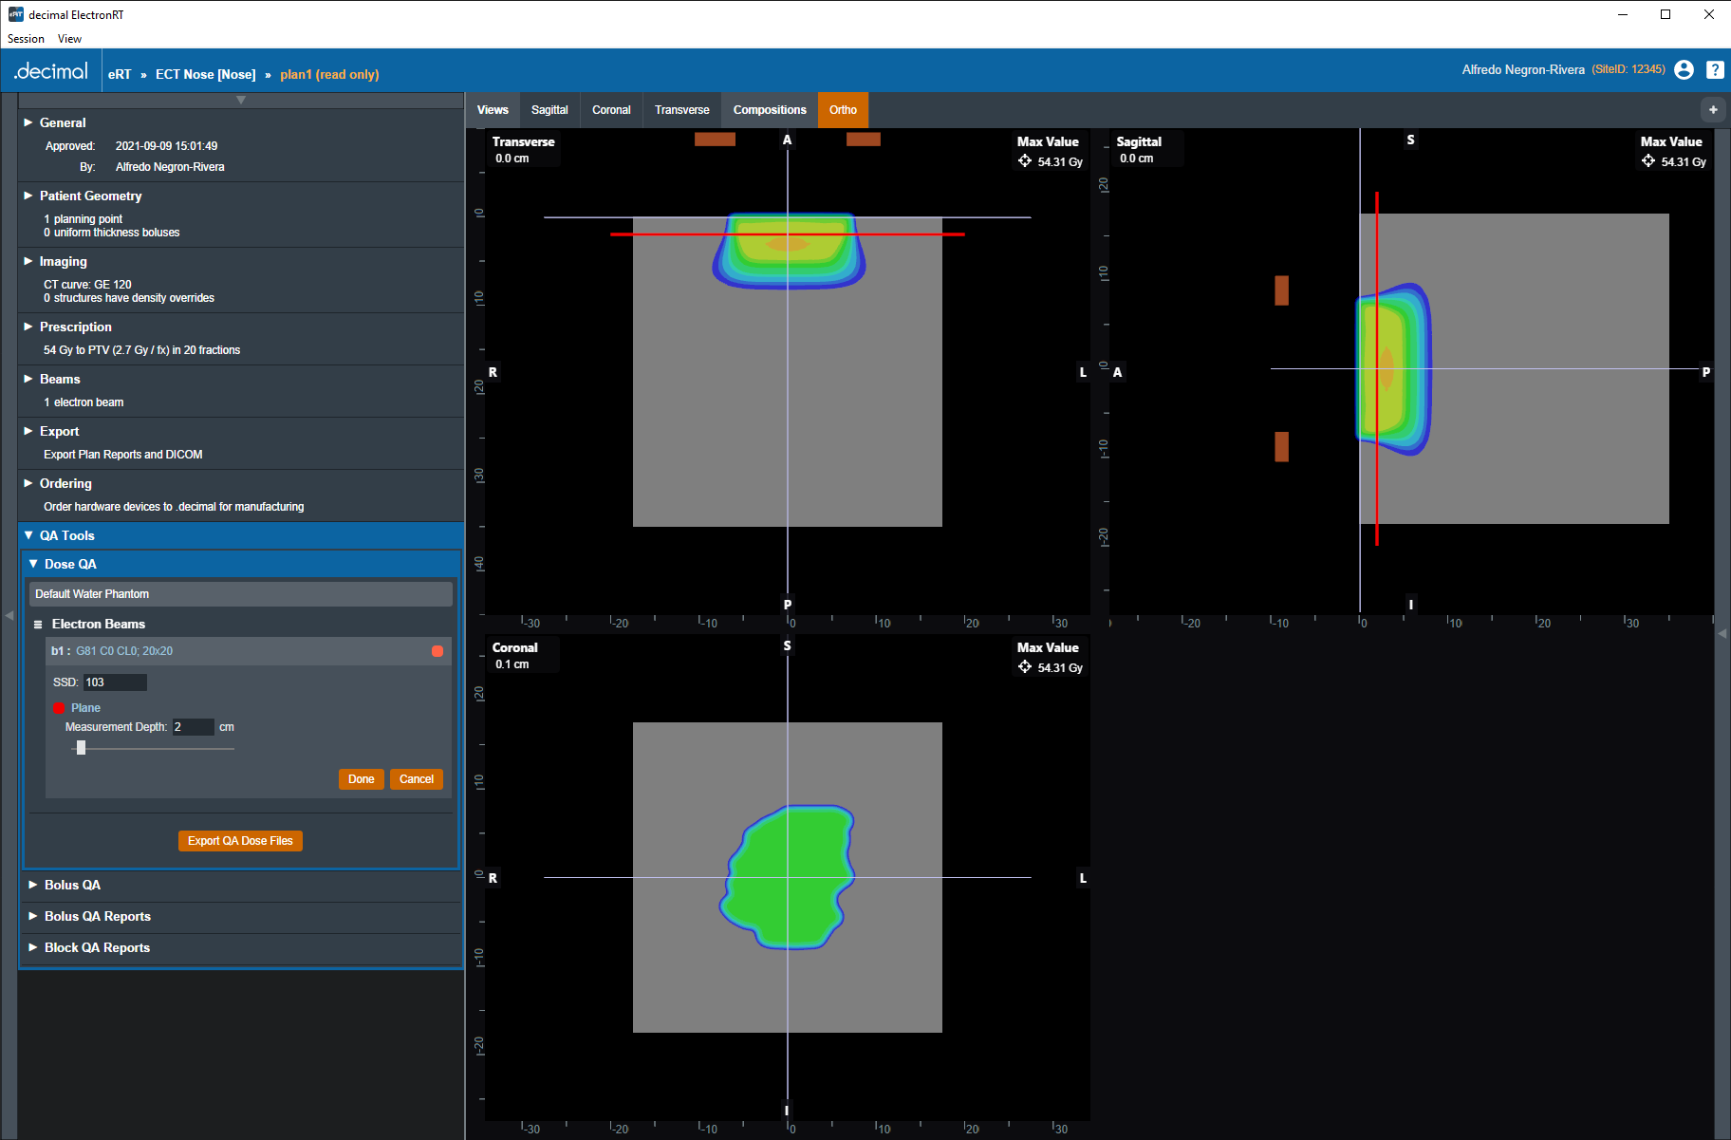
Task: Click Transverse view max value crosshair icon
Action: pos(1025,161)
